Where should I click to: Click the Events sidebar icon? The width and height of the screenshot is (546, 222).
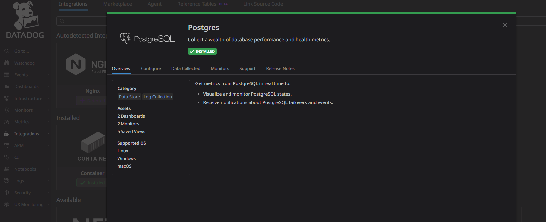pyautogui.click(x=7, y=75)
